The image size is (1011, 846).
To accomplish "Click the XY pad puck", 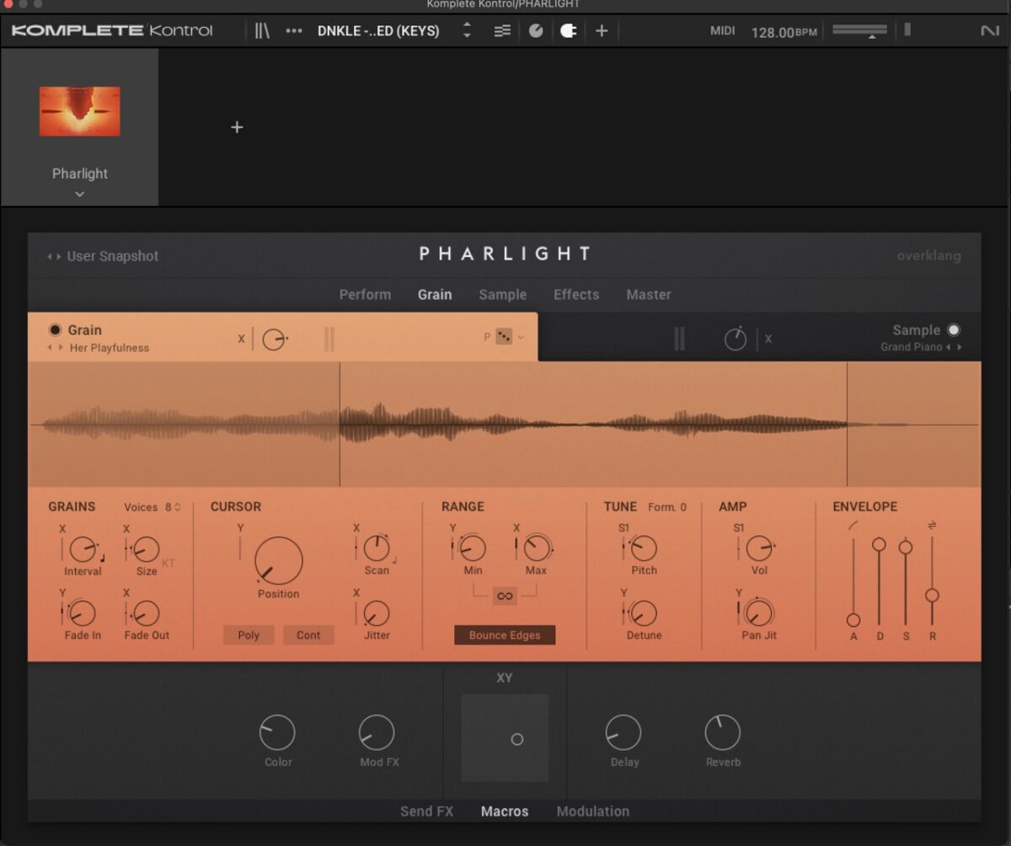I will coord(517,739).
